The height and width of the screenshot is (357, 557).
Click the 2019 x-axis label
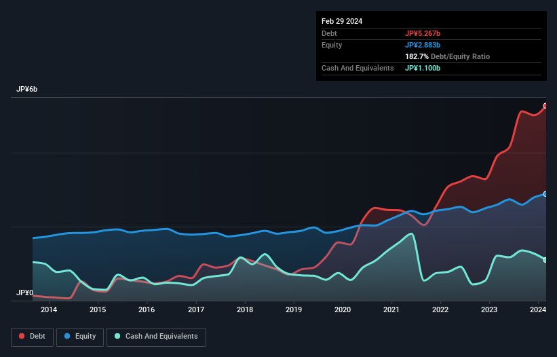[x=294, y=309]
